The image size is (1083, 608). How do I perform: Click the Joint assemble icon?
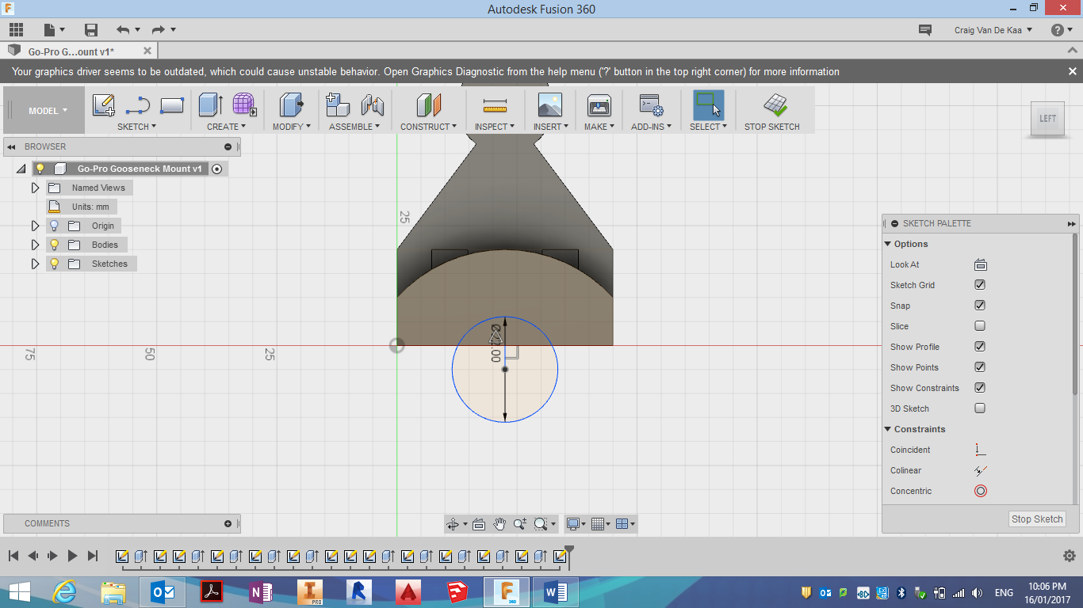(x=372, y=105)
